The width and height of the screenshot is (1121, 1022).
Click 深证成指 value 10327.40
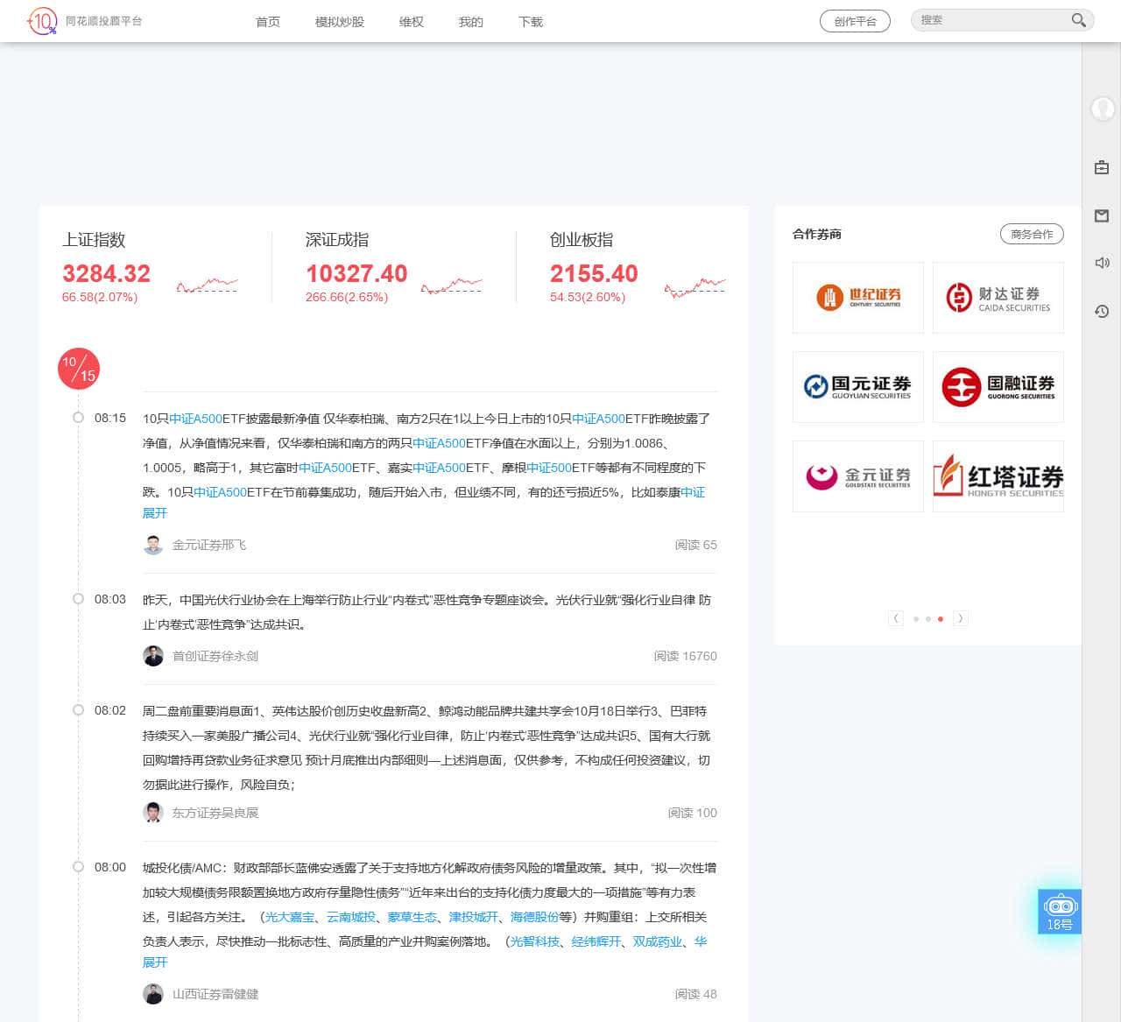coord(356,274)
